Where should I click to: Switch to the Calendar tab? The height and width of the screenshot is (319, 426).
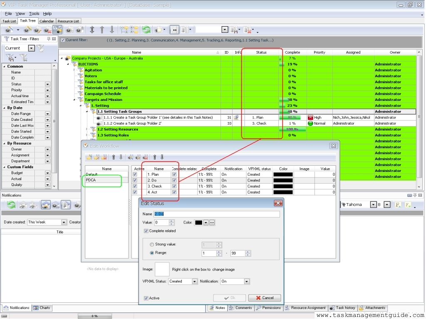47,21
